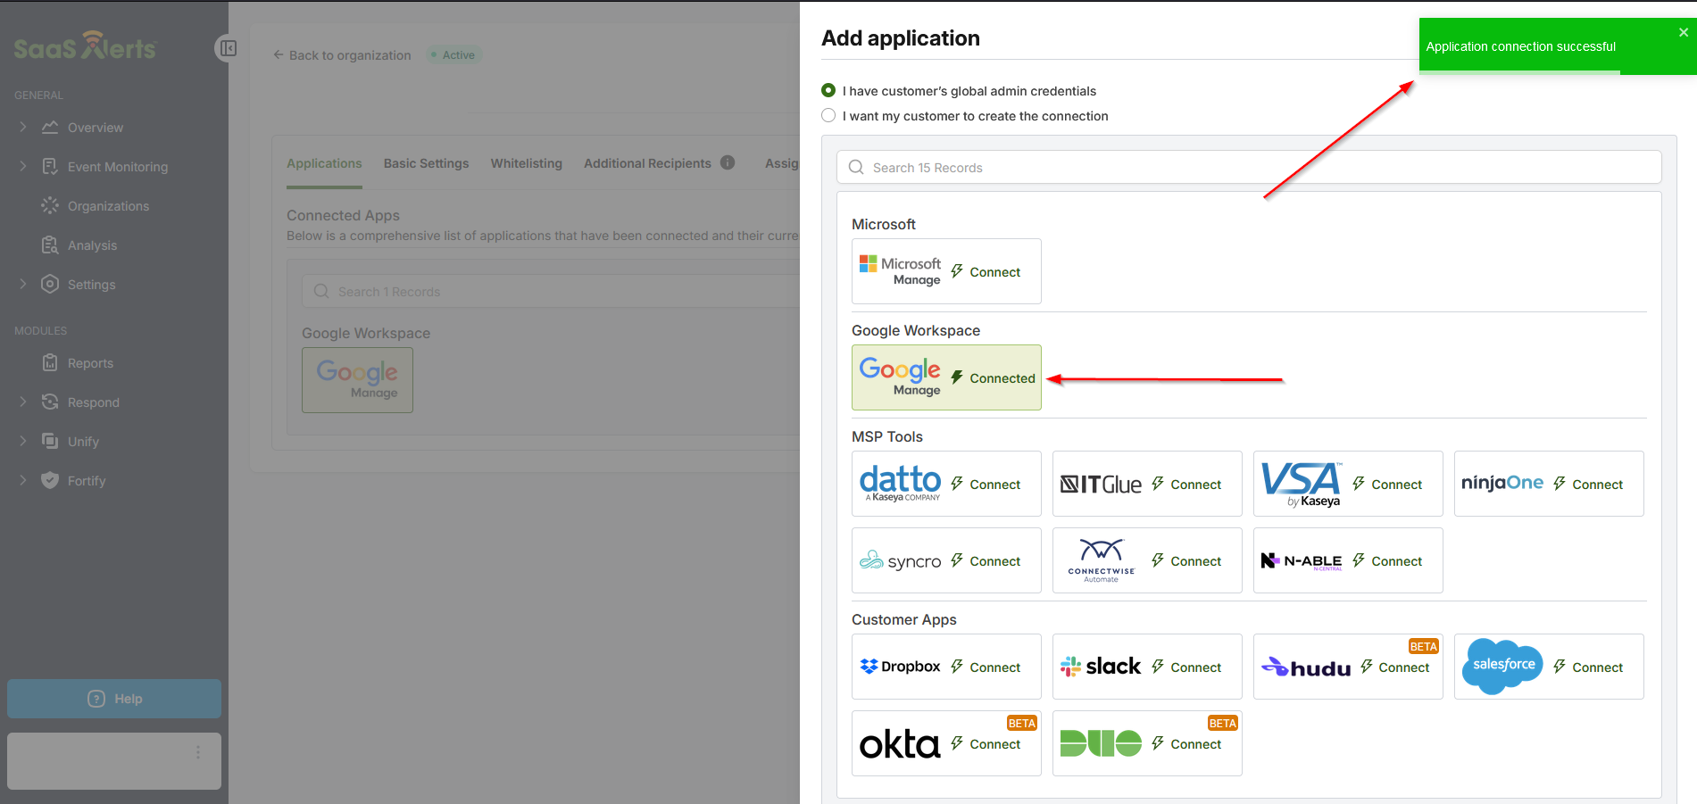Collapse the sidebar with the panel toggle icon
This screenshot has height=804, width=1697.
(x=228, y=48)
